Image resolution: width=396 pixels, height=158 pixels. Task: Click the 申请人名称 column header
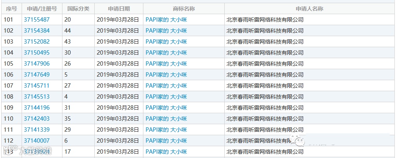[x=310, y=9]
